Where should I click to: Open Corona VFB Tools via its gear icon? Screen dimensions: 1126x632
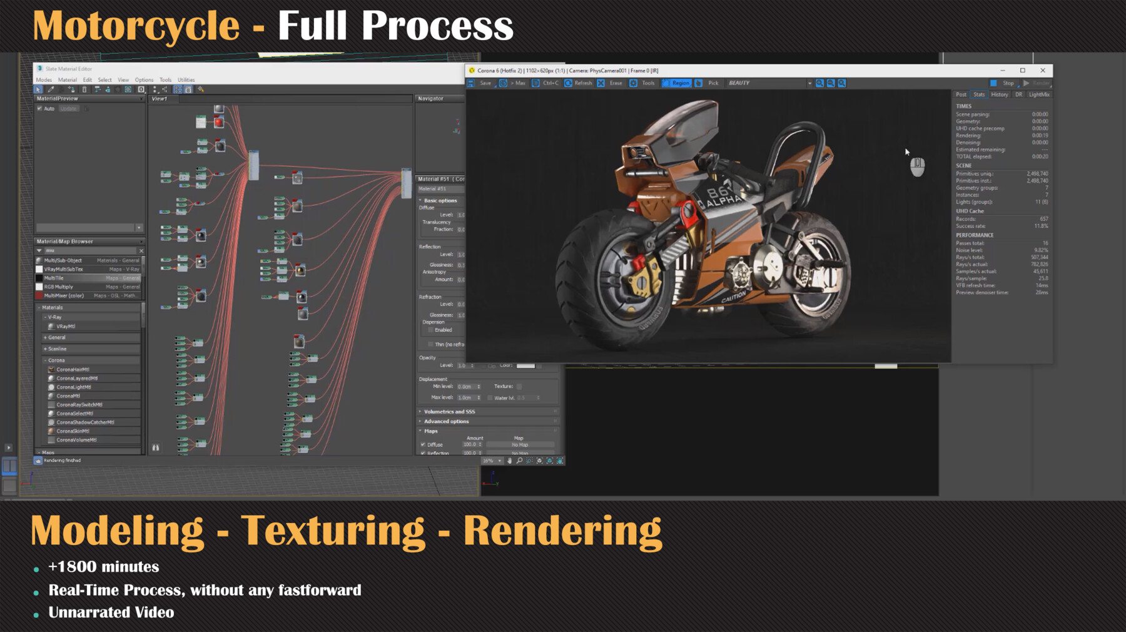pos(634,83)
